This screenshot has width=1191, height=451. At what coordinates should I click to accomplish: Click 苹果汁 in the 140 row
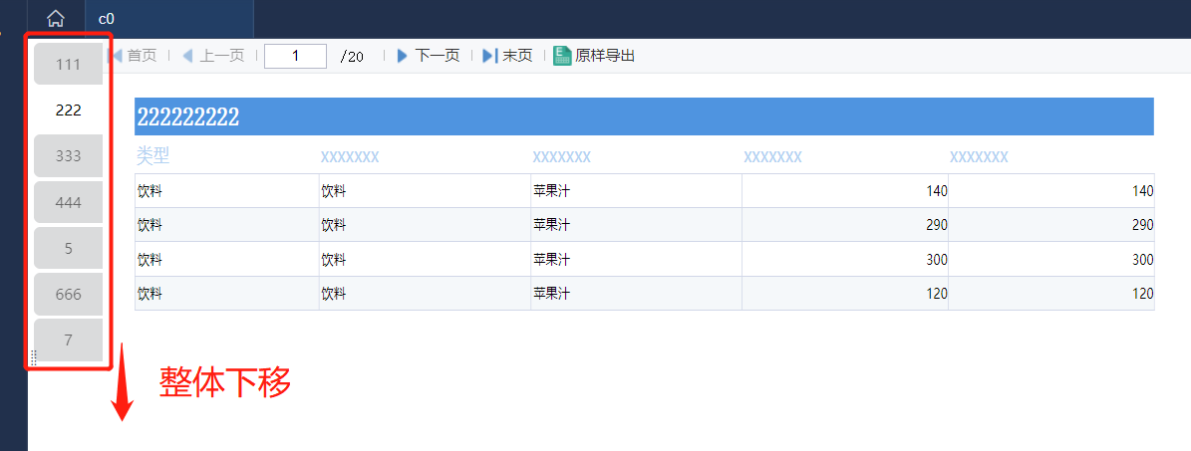click(x=551, y=191)
